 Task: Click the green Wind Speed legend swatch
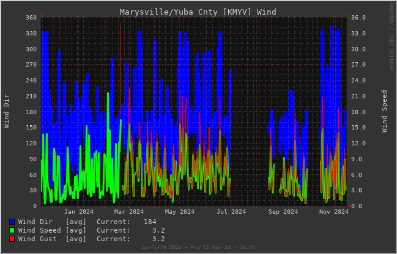(12, 231)
